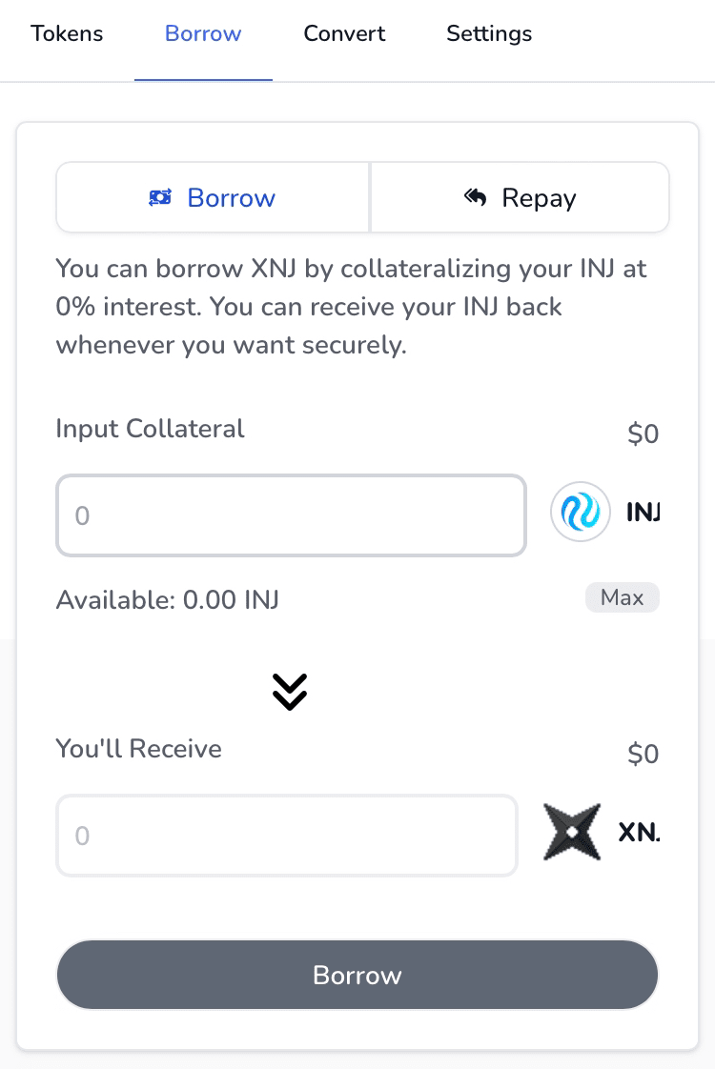Click the INJ token logo

pyautogui.click(x=581, y=513)
